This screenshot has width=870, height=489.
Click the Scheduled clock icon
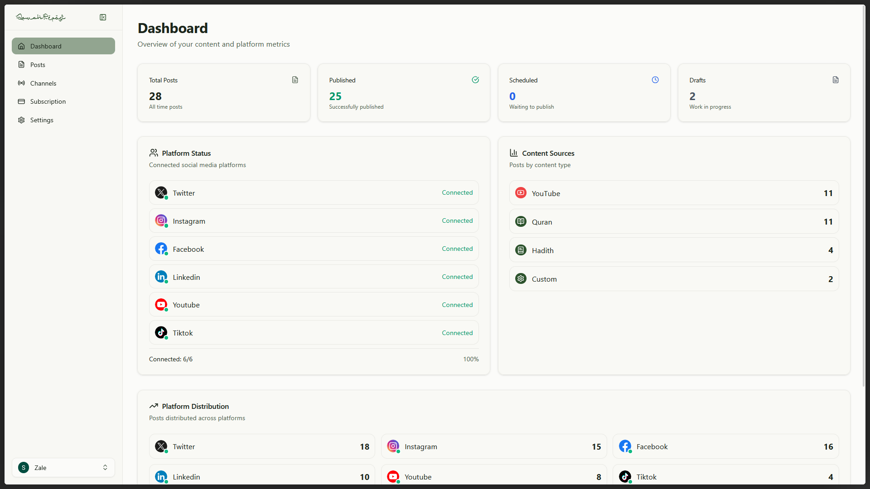coord(655,80)
